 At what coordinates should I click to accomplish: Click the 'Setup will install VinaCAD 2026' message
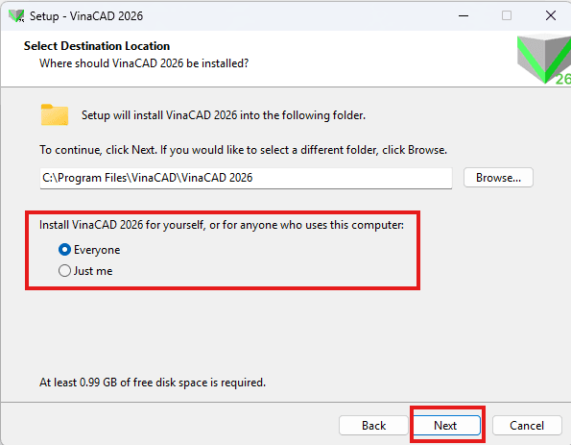tap(224, 115)
